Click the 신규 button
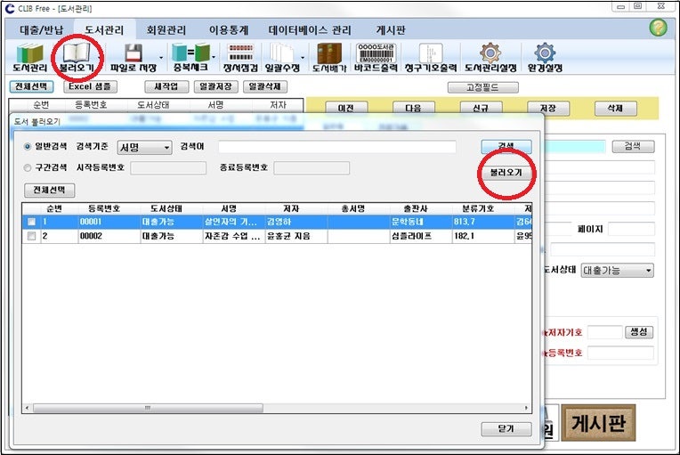The width and height of the screenshot is (680, 455). [481, 108]
